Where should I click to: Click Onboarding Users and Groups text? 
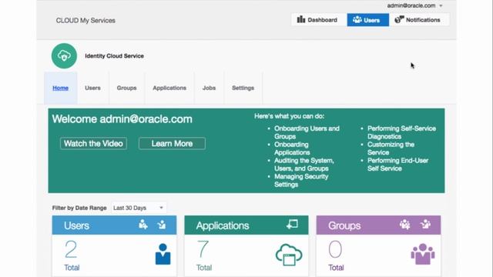(307, 132)
